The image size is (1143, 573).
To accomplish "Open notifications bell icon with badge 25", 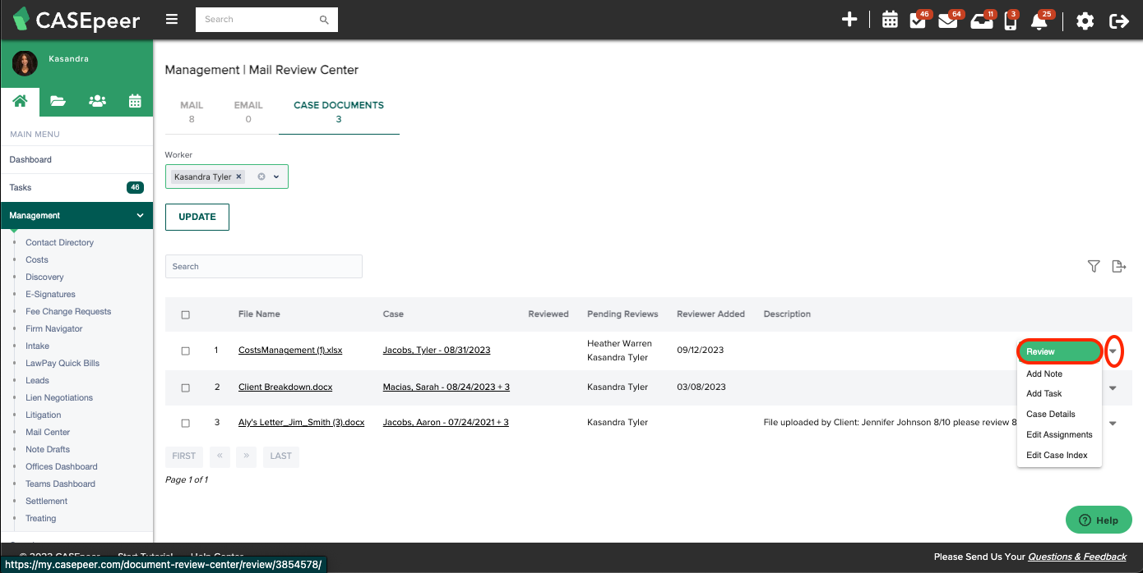I will point(1039,22).
